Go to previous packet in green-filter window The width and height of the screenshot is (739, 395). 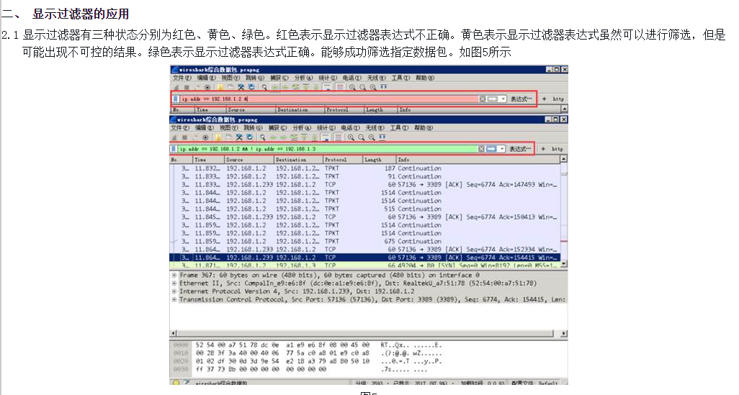[273, 137]
